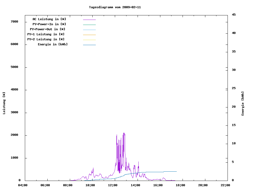Click the chart title 'Tagesdiagramm vom 2009-02-11'
The image size is (254, 191).
[115, 7]
